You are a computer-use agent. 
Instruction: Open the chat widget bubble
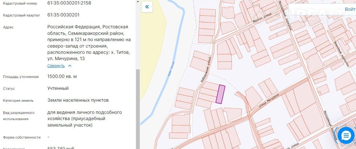[x=346, y=136]
